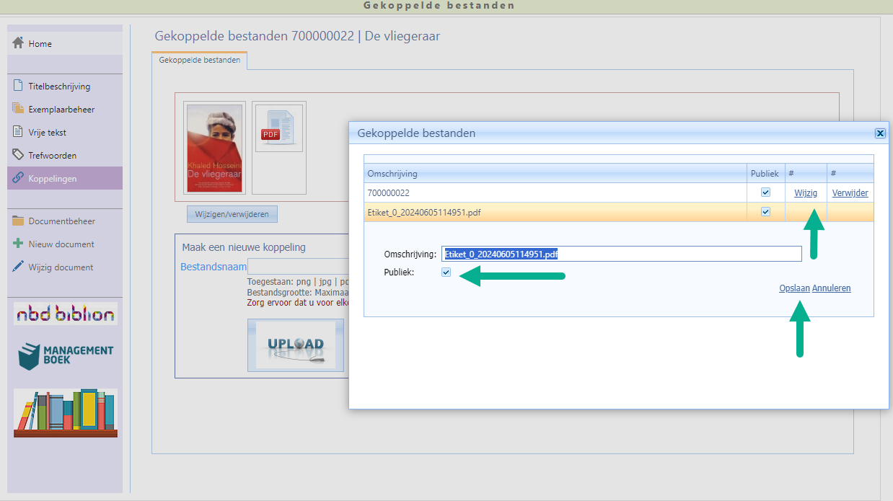Click Verwijder link for 700000022
Image resolution: width=893 pixels, height=501 pixels.
[x=850, y=193]
